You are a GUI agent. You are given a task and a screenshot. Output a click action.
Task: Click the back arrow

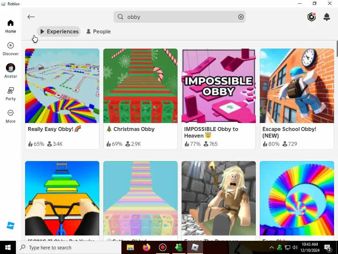click(x=31, y=17)
